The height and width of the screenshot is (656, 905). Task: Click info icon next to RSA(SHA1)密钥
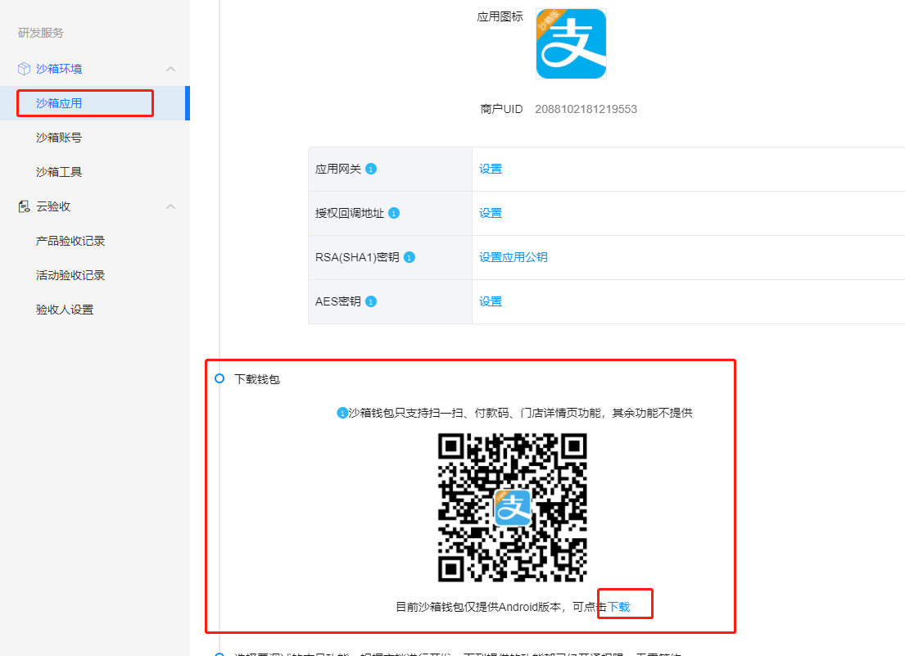[410, 257]
